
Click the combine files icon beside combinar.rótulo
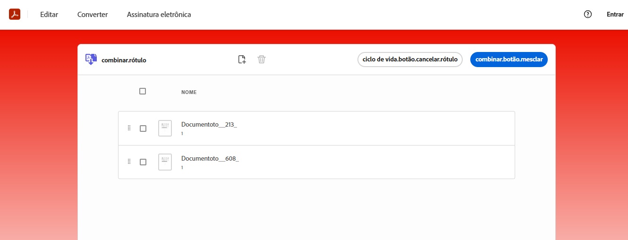click(91, 60)
